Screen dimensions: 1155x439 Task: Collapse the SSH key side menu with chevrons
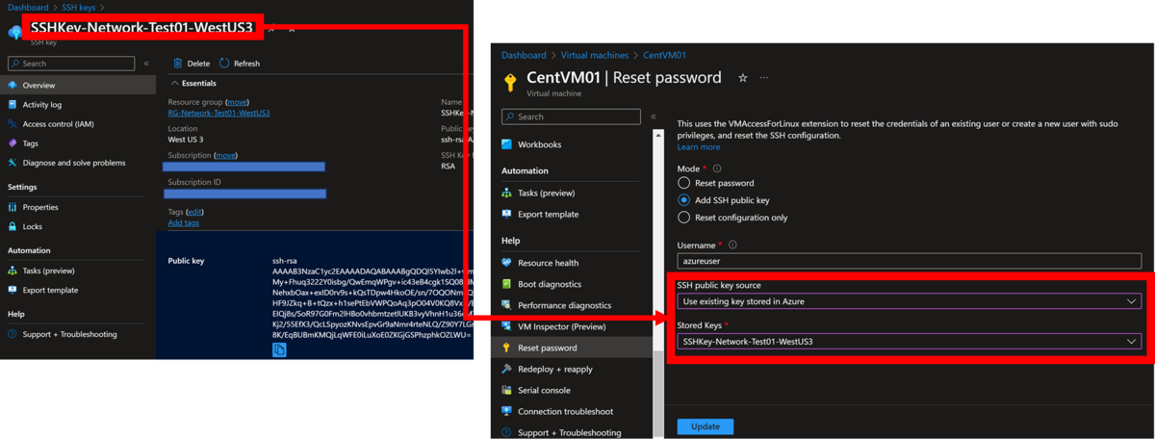pos(146,64)
